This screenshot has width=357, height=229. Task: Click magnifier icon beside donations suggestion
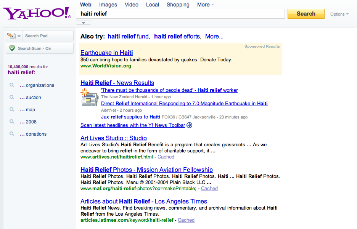click(x=12, y=134)
